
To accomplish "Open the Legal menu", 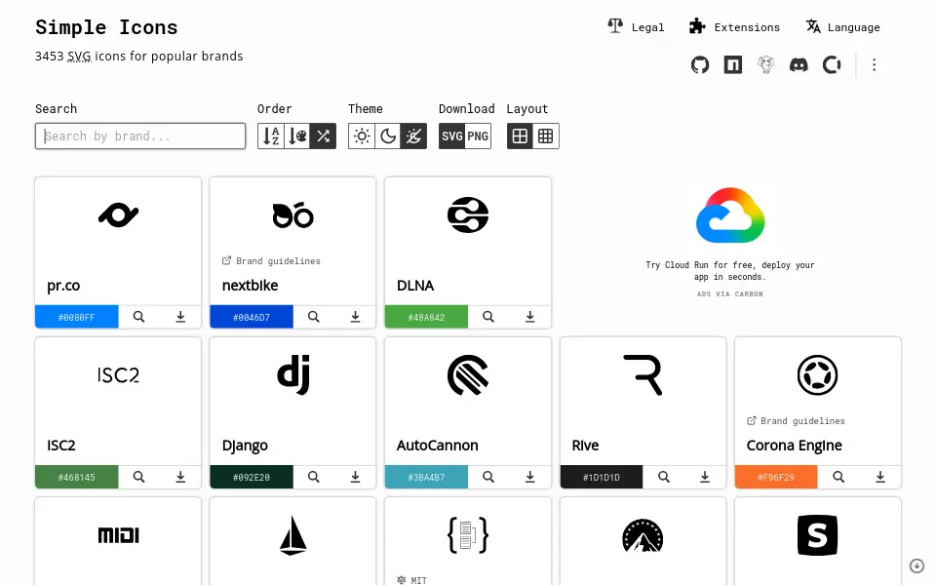I will point(636,27).
